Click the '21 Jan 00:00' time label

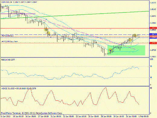coord(56,116)
